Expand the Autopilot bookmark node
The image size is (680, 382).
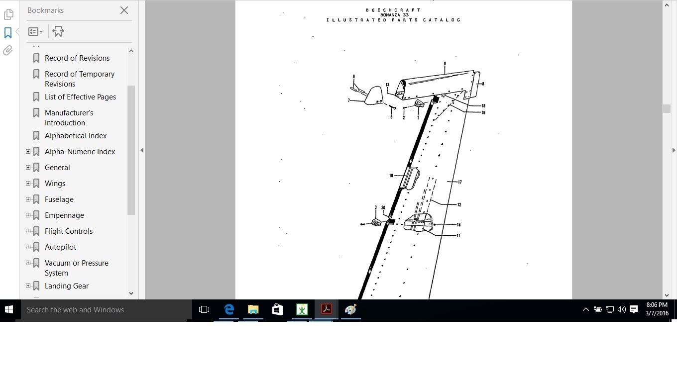28,247
